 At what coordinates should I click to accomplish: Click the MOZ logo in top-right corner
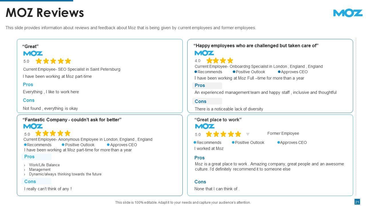tap(348, 13)
